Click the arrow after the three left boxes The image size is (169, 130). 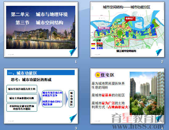click(x=39, y=98)
